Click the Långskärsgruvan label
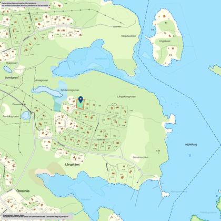The width and height of the screenshot is (221, 221). (x=126, y=96)
